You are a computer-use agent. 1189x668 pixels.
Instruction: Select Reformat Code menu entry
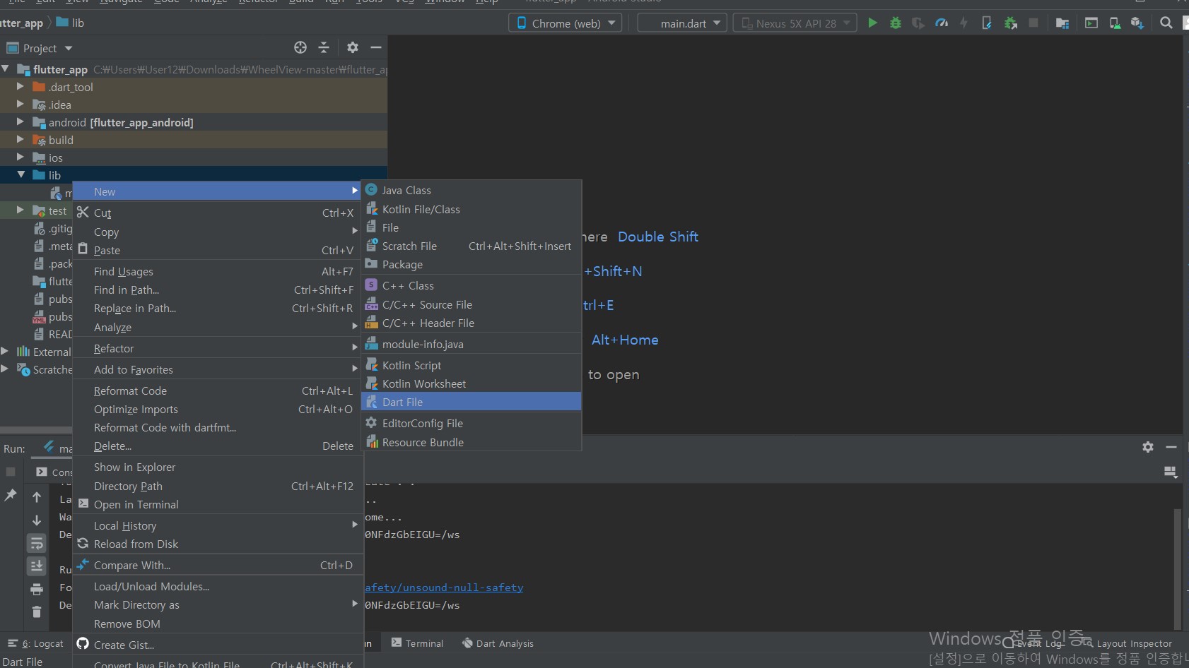218,390
